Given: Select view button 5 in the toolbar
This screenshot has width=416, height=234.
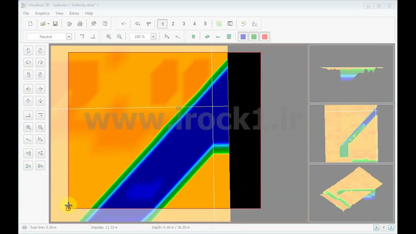Looking at the screenshot, I should click(205, 24).
